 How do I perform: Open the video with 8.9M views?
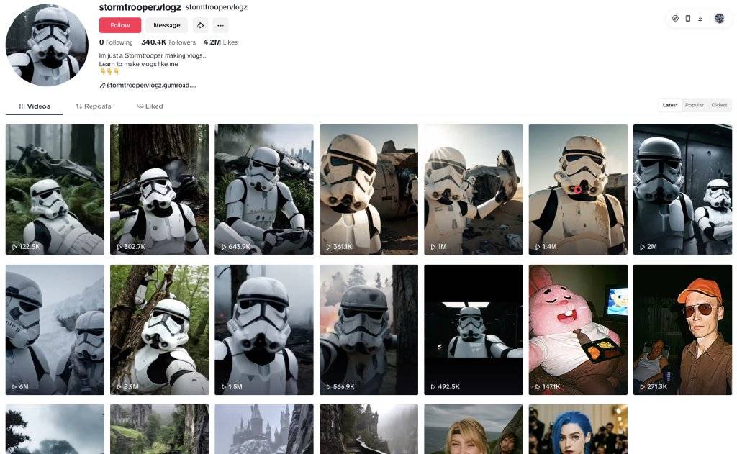159,330
